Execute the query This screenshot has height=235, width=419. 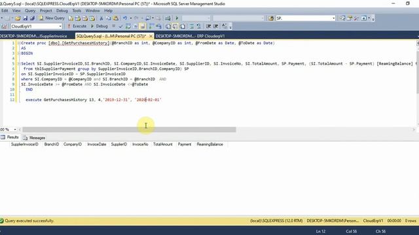point(77,26)
